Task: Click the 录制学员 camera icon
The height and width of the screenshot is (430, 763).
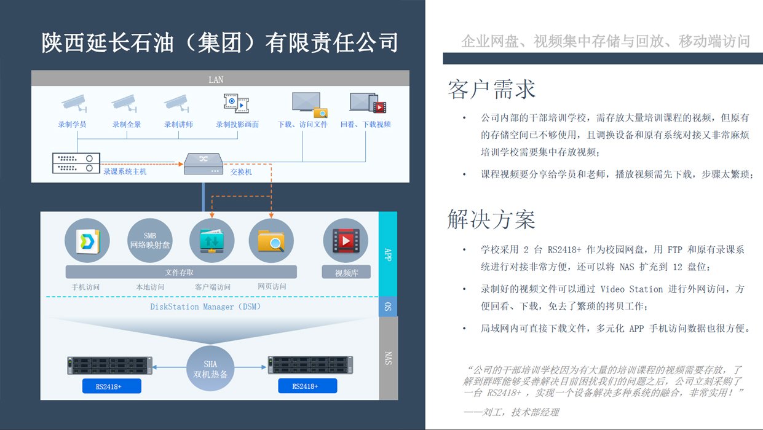Action: 73,103
